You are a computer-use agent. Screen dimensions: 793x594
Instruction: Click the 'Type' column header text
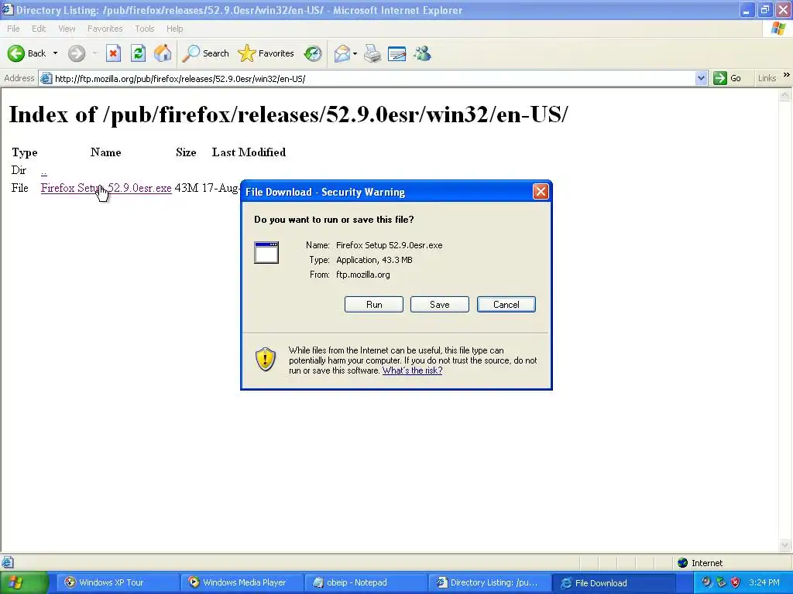(x=24, y=152)
